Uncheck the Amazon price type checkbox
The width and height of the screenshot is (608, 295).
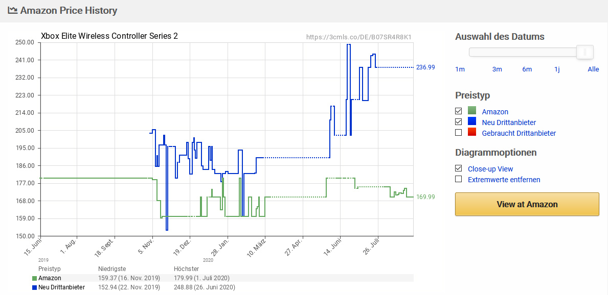point(459,111)
